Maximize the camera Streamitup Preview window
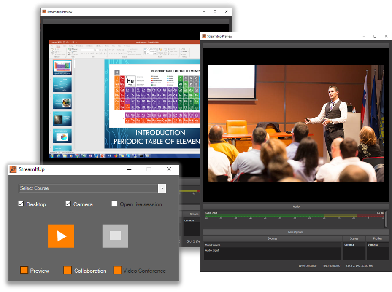This screenshot has width=392, height=292. (x=375, y=36)
